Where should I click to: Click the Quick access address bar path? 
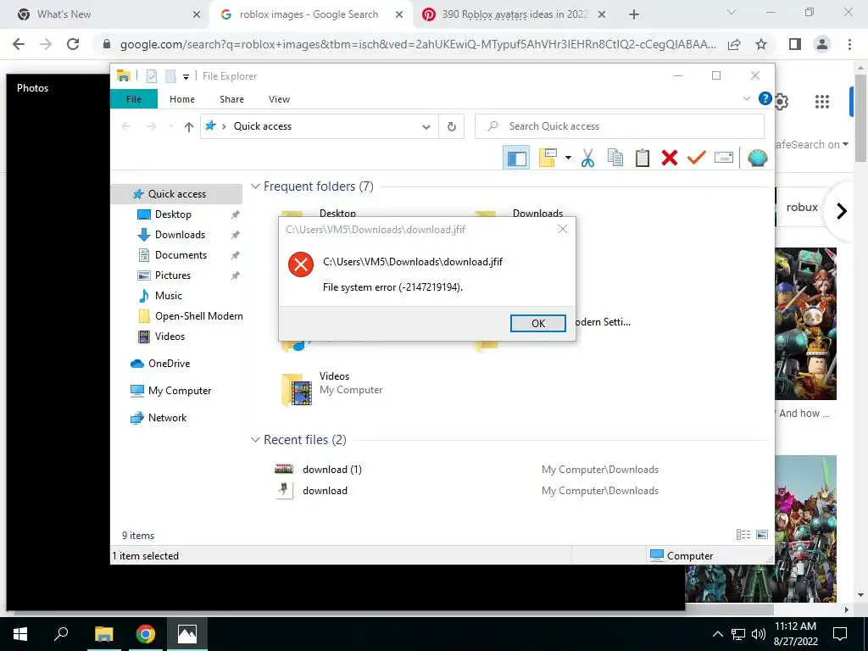(x=263, y=126)
